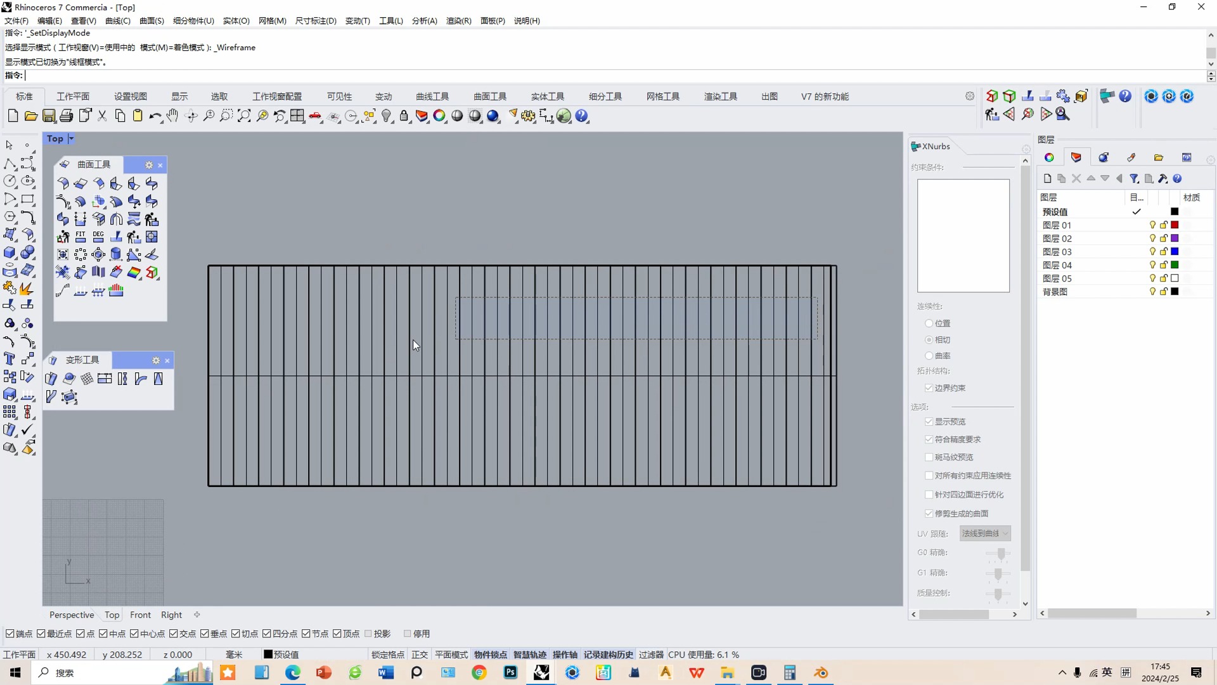Open the Top viewport dropdown arrow
The height and width of the screenshot is (685, 1217).
72,138
